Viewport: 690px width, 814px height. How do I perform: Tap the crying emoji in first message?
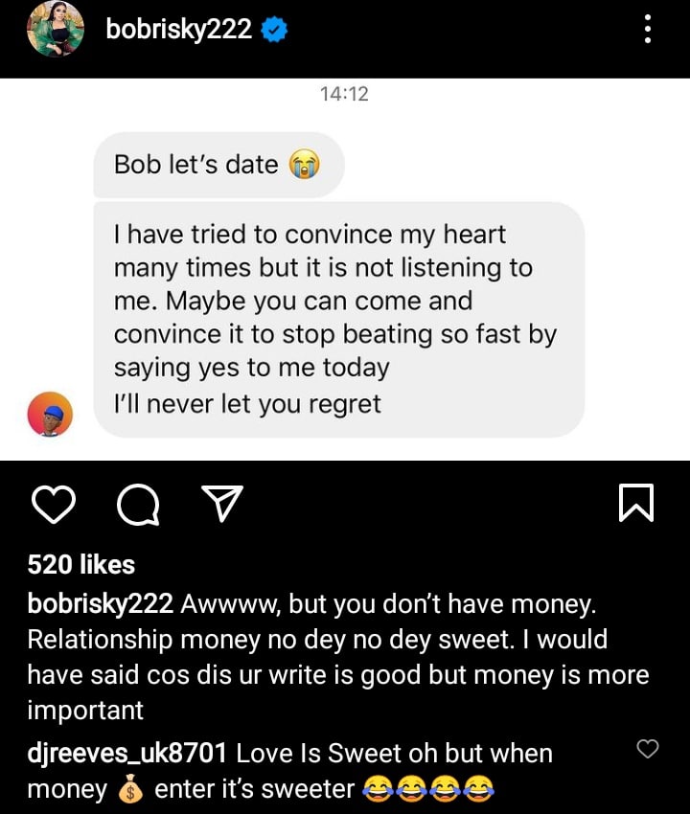tap(303, 165)
